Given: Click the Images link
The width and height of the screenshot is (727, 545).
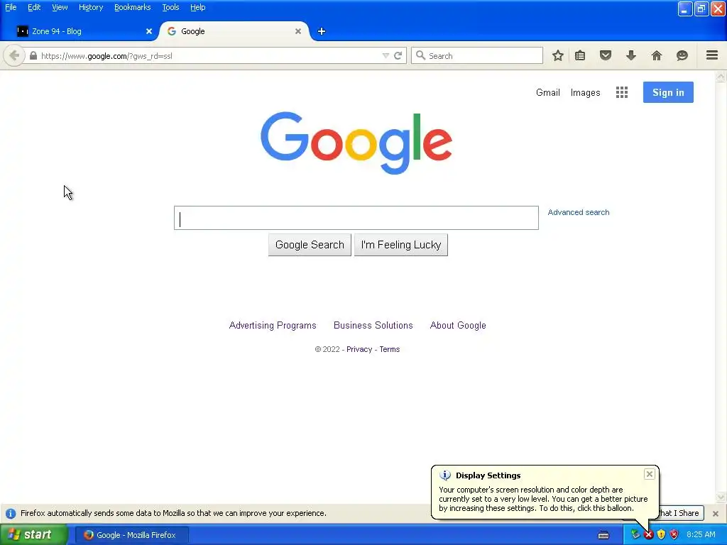Looking at the screenshot, I should click(585, 92).
